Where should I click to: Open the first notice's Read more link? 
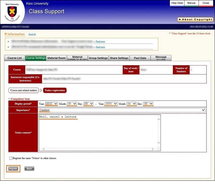(100, 41)
